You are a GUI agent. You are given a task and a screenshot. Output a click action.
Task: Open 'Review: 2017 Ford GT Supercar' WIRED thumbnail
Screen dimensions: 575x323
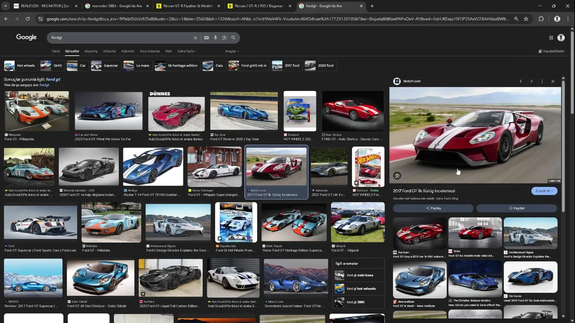click(x=33, y=278)
